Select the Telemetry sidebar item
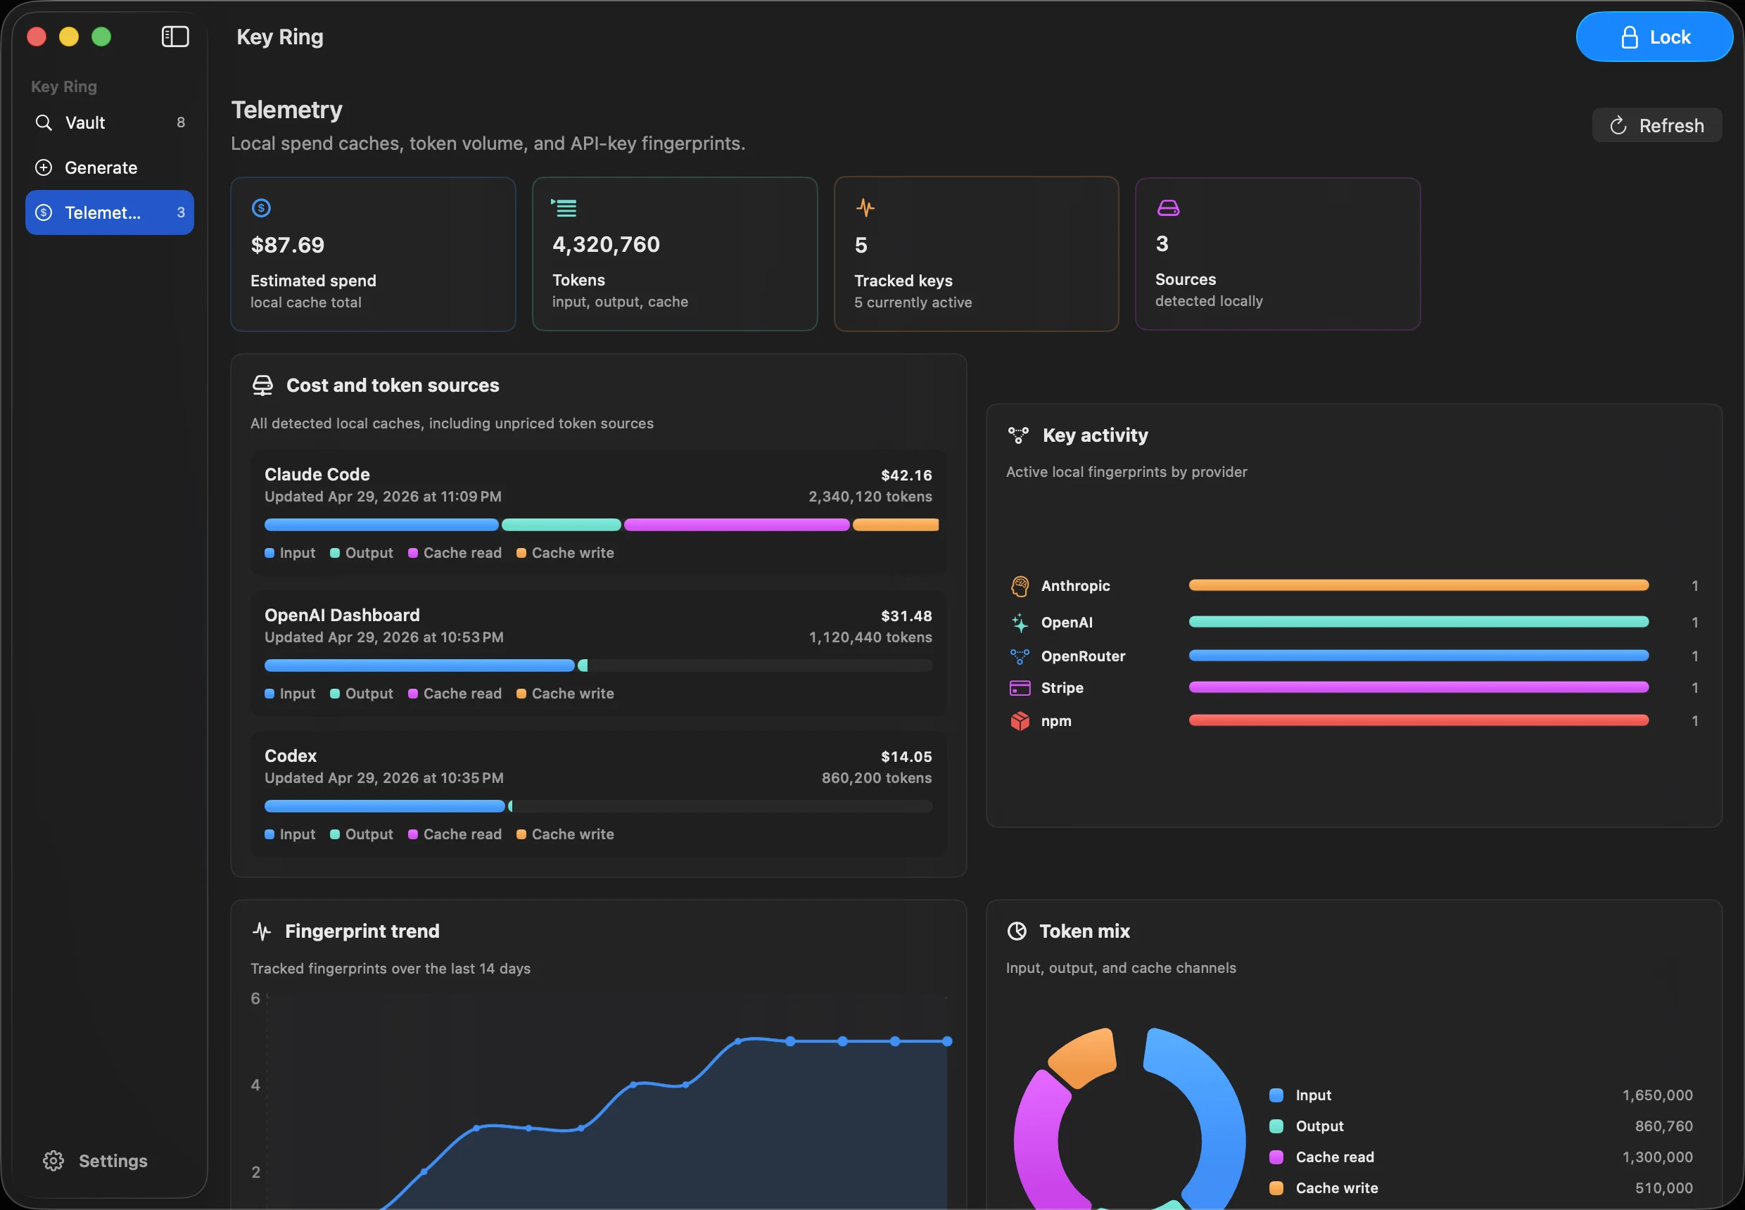Screen dimensions: 1745x1210 point(109,212)
